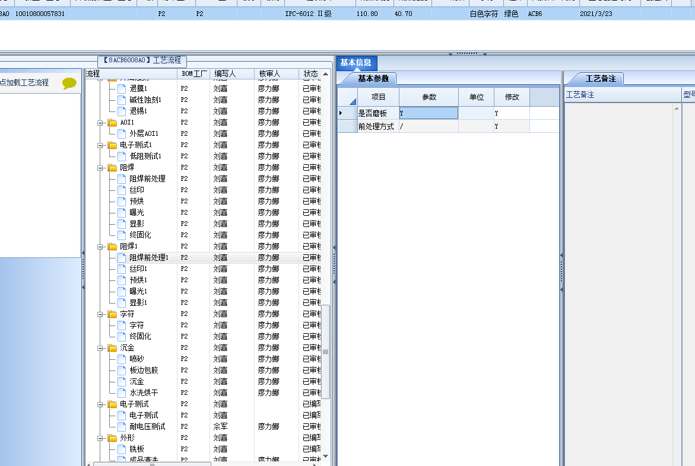Image resolution: width=695 pixels, height=466 pixels.
Task: Click the 低阻测试1 document icon
Action: coord(122,156)
